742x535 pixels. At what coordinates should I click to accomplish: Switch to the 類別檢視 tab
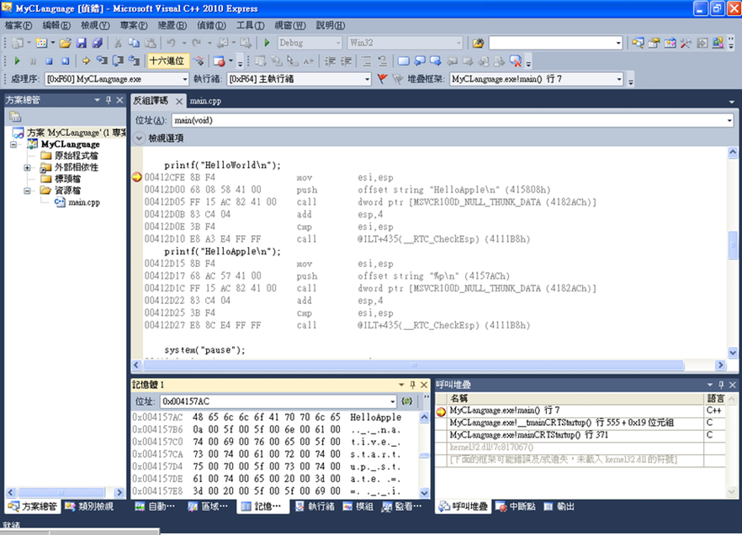point(90,506)
